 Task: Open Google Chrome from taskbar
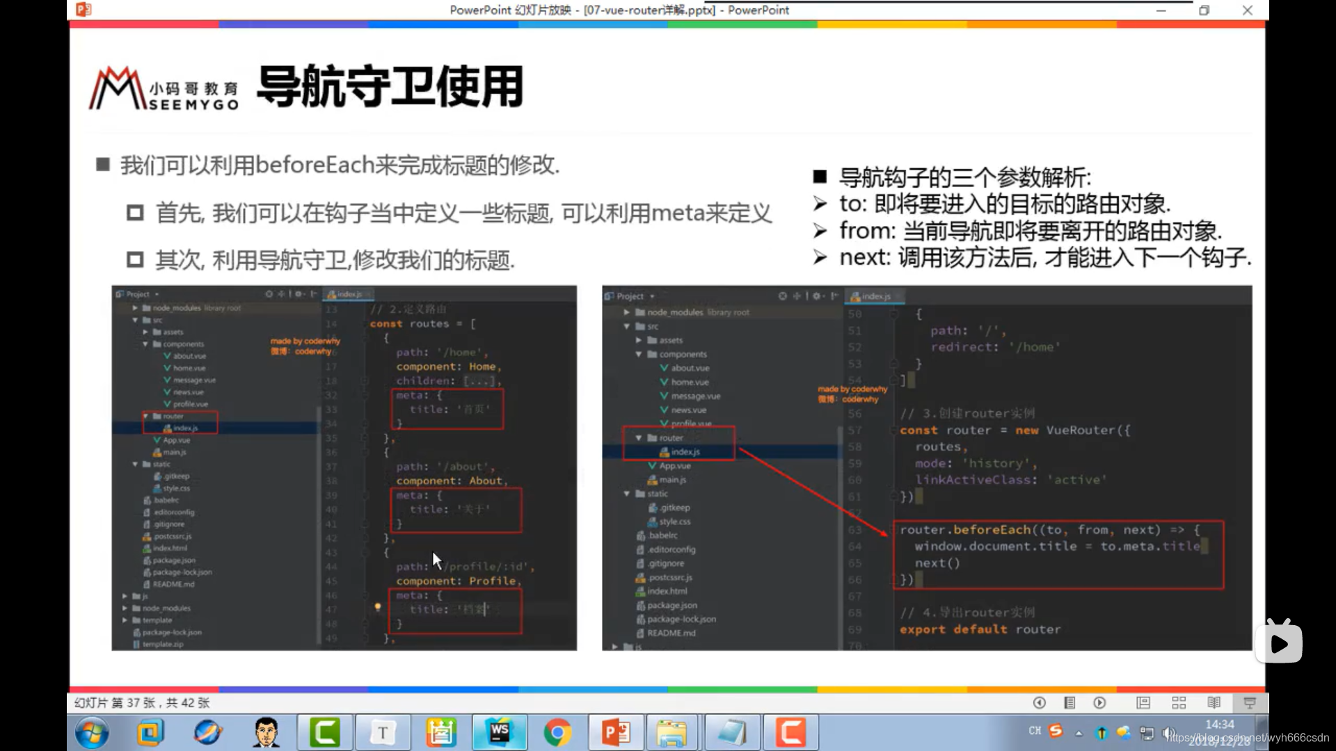tap(557, 732)
